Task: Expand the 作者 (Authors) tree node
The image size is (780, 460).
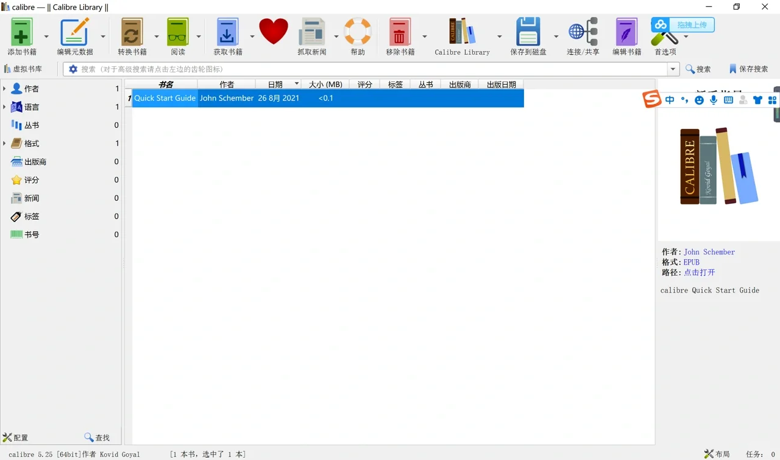Action: (5, 89)
